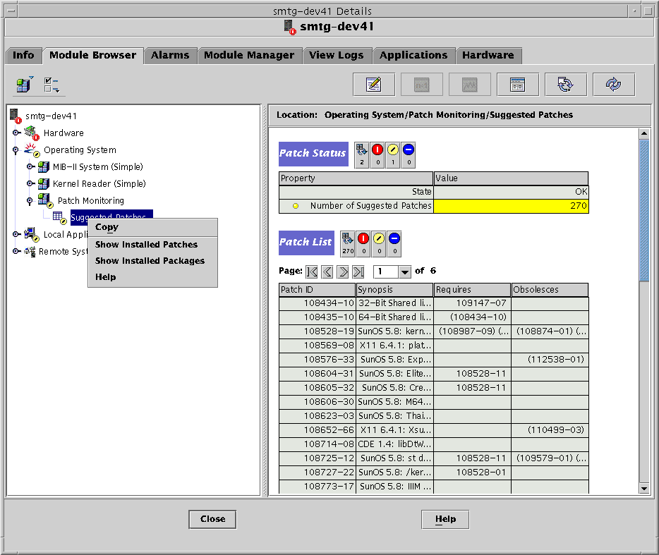The height and width of the screenshot is (555, 659).
Task: Click Patch List blue caution alarm icon
Action: pyautogui.click(x=394, y=244)
